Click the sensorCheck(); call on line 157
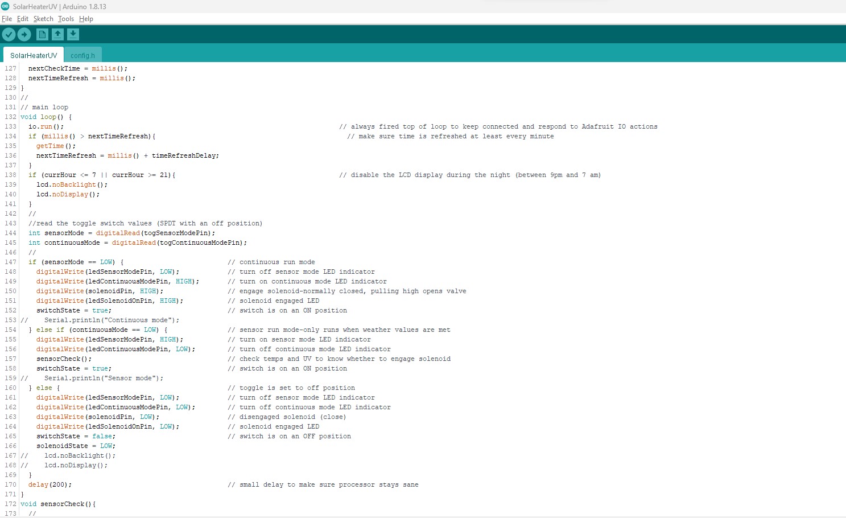Viewport: 846px width, 518px height. tap(64, 359)
